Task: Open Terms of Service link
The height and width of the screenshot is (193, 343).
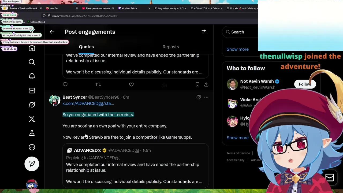Action: click(x=238, y=153)
